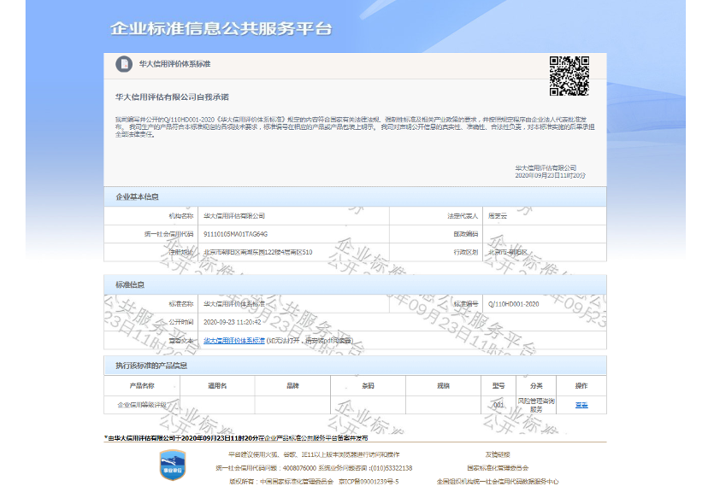Click the 通用名 column header

pyautogui.click(x=217, y=385)
